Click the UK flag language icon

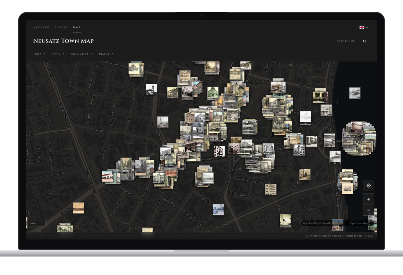coord(362,28)
